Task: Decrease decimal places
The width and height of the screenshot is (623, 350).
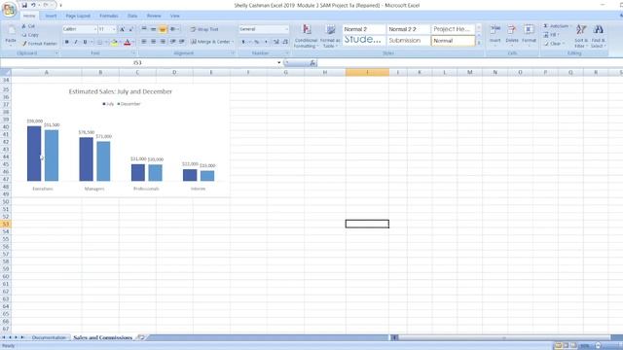Action: 285,42
